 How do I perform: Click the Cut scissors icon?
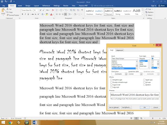coord(8,9)
